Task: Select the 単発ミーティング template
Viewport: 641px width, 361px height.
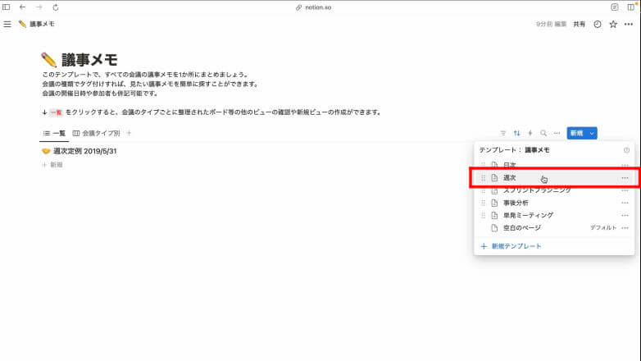Action: pyautogui.click(x=554, y=215)
